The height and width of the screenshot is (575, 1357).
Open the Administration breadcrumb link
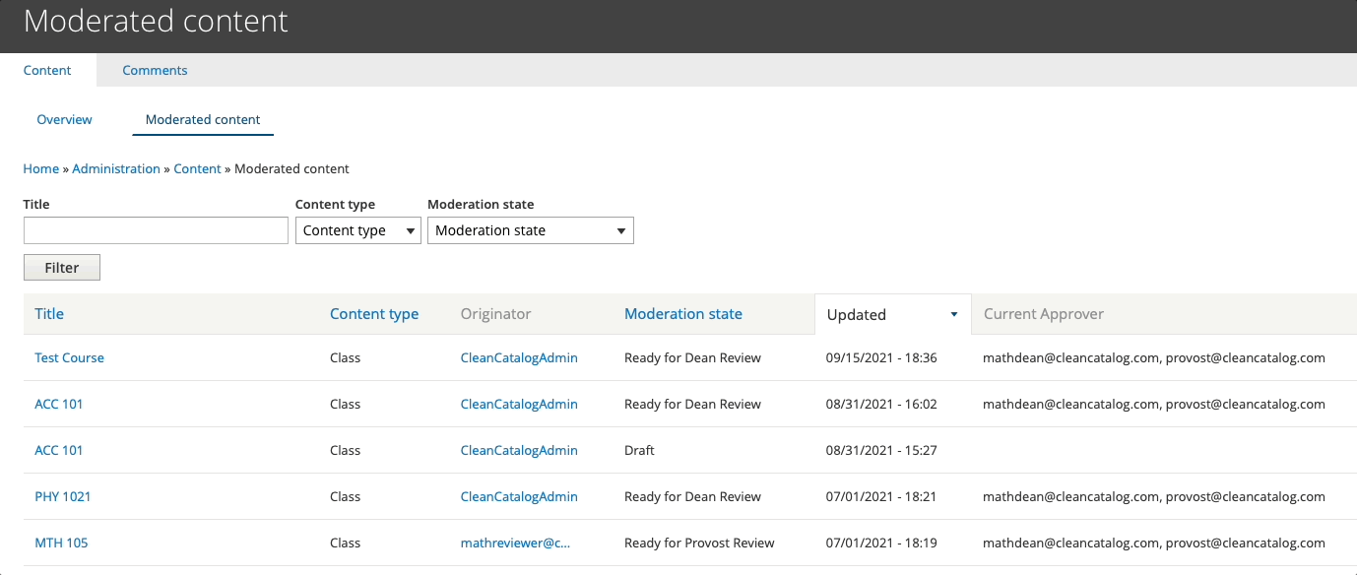coord(116,168)
